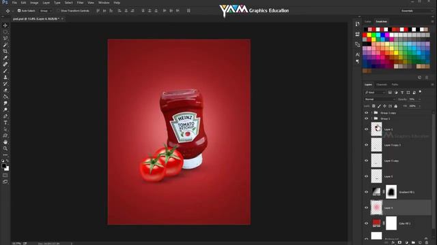The width and height of the screenshot is (437, 245).
Task: Select the Gradient Fill 1 layer mask thumbnail
Action: point(391,192)
